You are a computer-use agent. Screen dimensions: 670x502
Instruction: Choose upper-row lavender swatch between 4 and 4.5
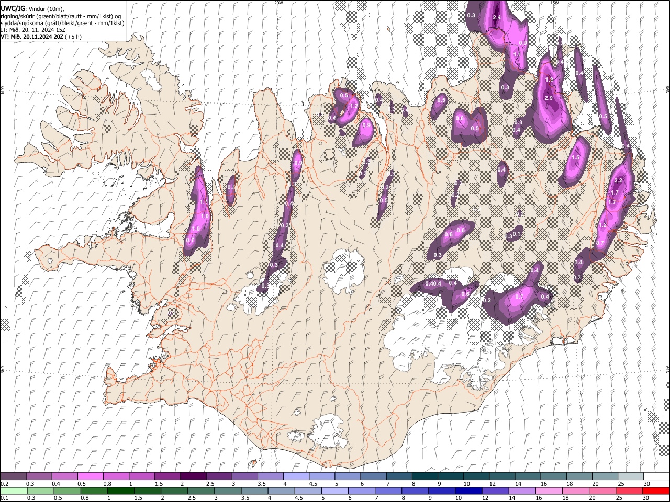coord(296,476)
